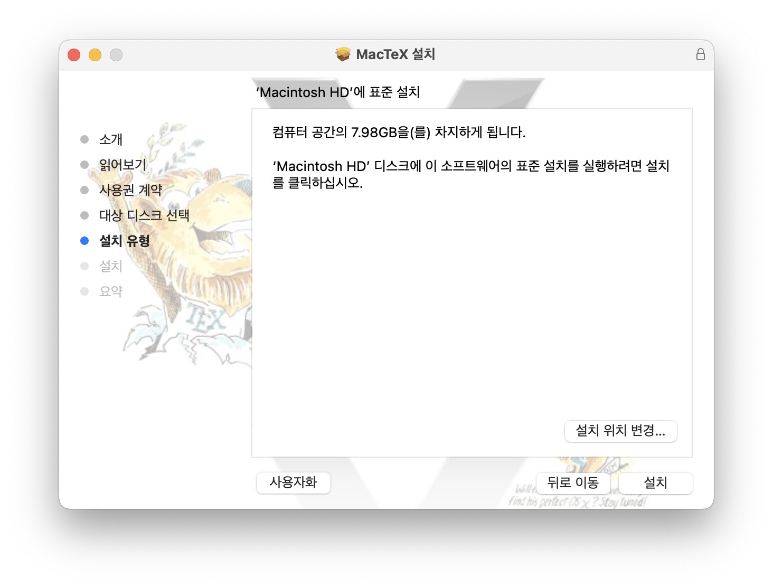Go back with 뒤로 이동 button
Image resolution: width=773 pixels, height=587 pixels.
coord(573,482)
